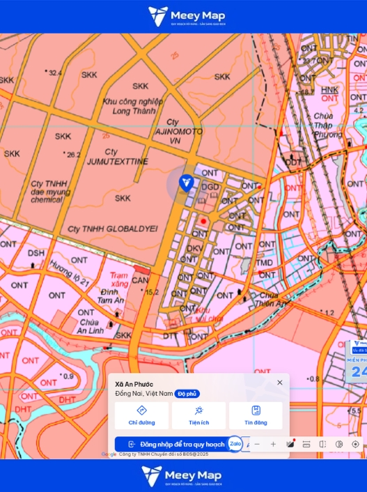Zoom out with the minus icon
Screen dimensions: 367x492
[x=257, y=445]
